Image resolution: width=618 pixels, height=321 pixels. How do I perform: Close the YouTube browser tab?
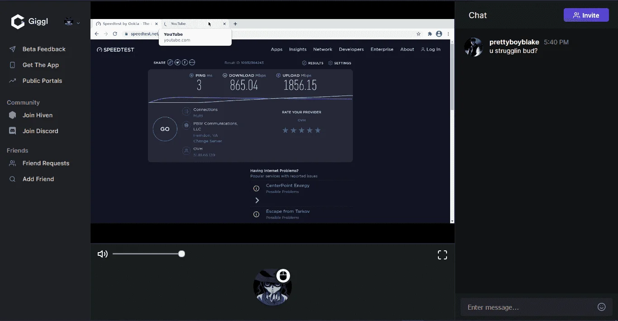tap(224, 24)
